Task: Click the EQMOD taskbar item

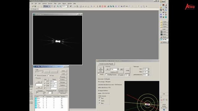Action: click(x=164, y=34)
